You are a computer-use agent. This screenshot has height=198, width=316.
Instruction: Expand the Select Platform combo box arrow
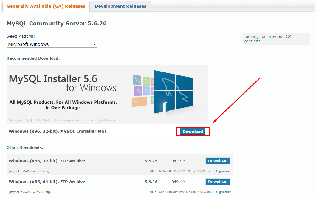click(x=95, y=44)
